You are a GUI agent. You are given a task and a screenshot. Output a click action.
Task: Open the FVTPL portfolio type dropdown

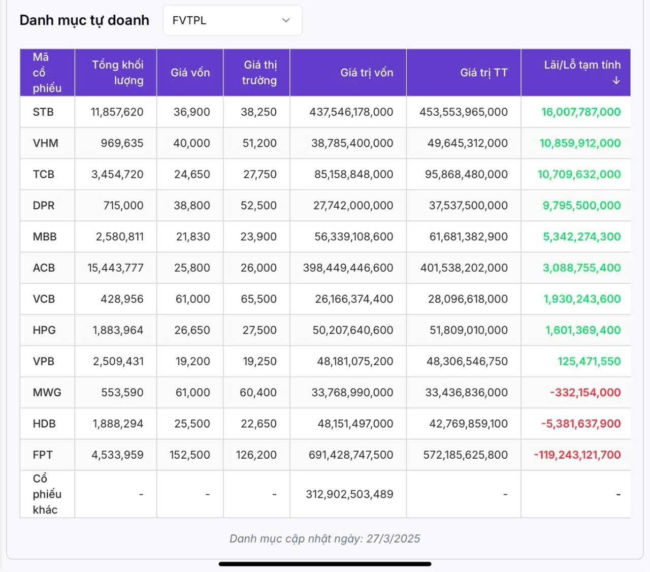click(x=232, y=20)
